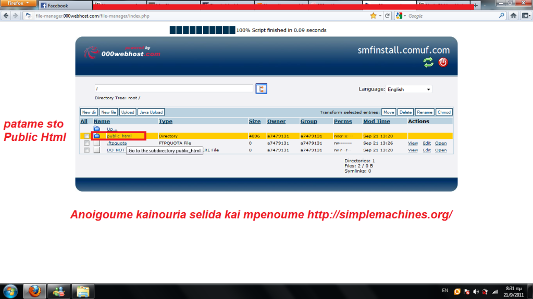Click the directory path input field
This screenshot has width=533, height=299.
[x=173, y=89]
